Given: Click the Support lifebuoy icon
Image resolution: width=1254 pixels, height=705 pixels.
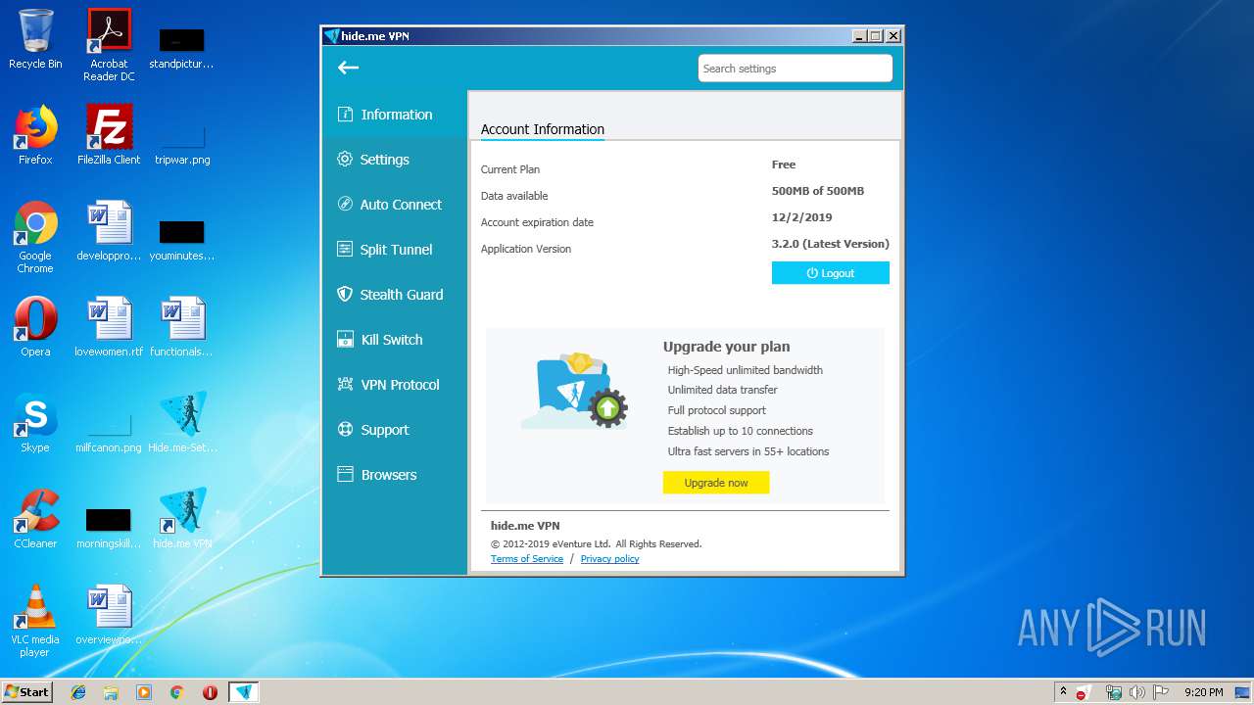Looking at the screenshot, I should click(345, 430).
